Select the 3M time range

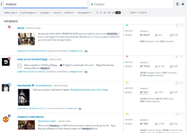pos(109,13)
